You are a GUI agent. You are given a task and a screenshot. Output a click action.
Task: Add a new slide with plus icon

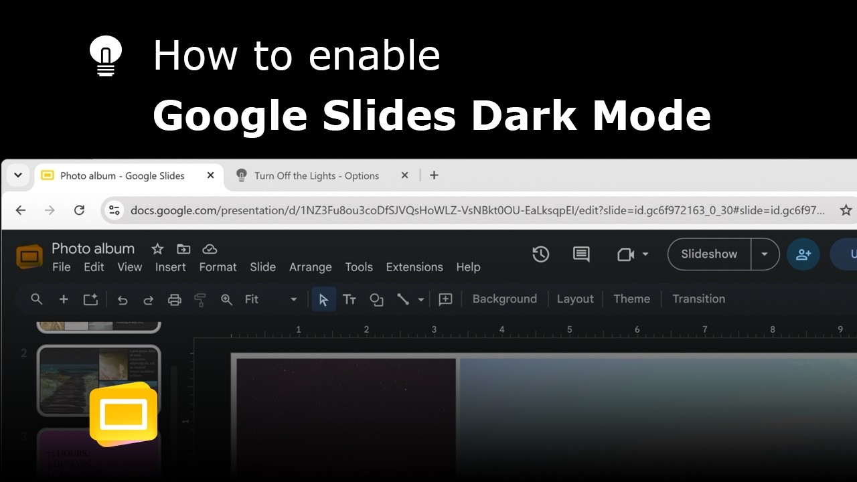[x=64, y=299]
